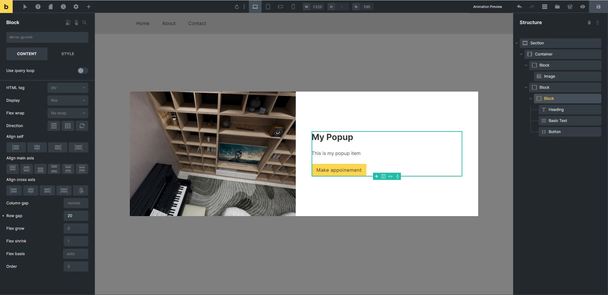608x295 pixels.
Task: Select the mobile portrait breakpoint icon
Action: 293,7
